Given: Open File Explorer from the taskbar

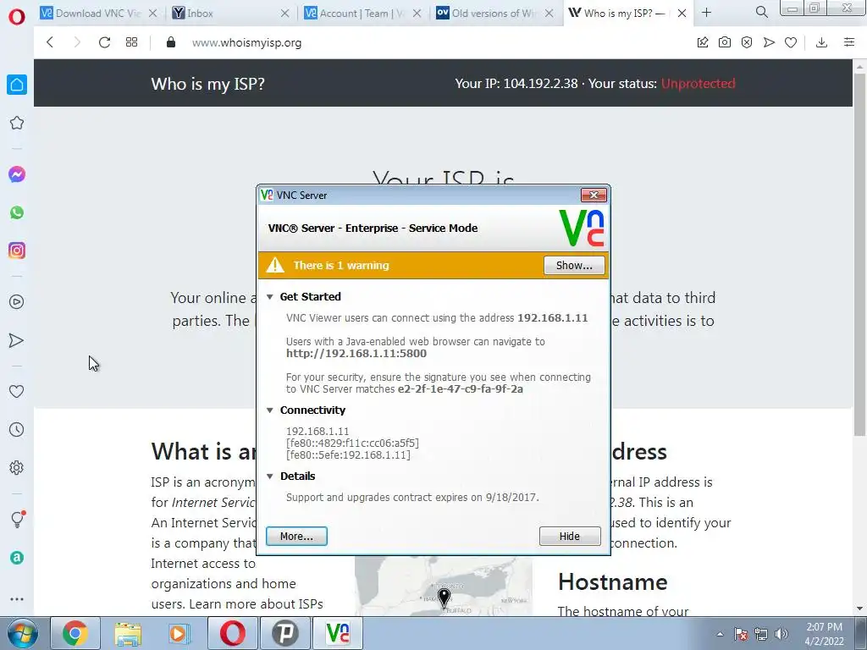Looking at the screenshot, I should click(128, 633).
